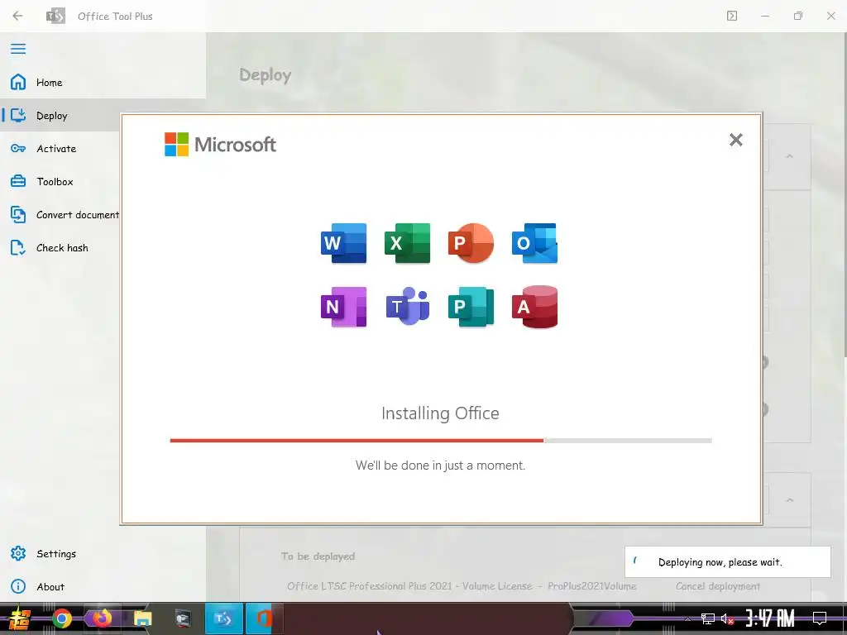Screen dimensions: 847x635
Task: Open Firefox from the taskbar
Action: (102, 618)
